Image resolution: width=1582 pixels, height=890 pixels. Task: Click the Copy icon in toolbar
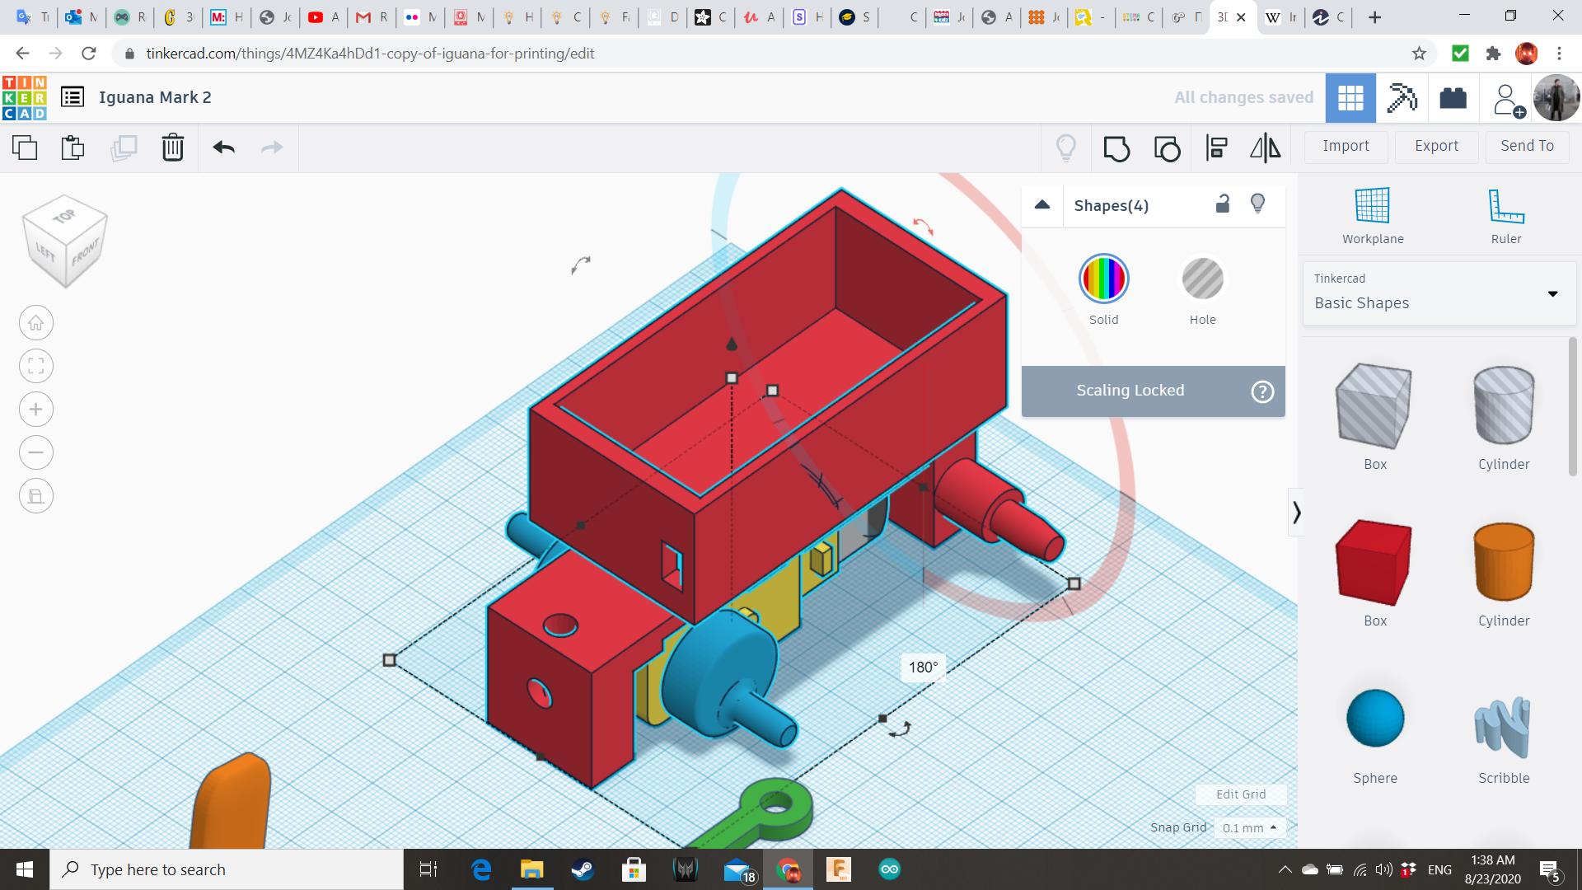click(25, 148)
